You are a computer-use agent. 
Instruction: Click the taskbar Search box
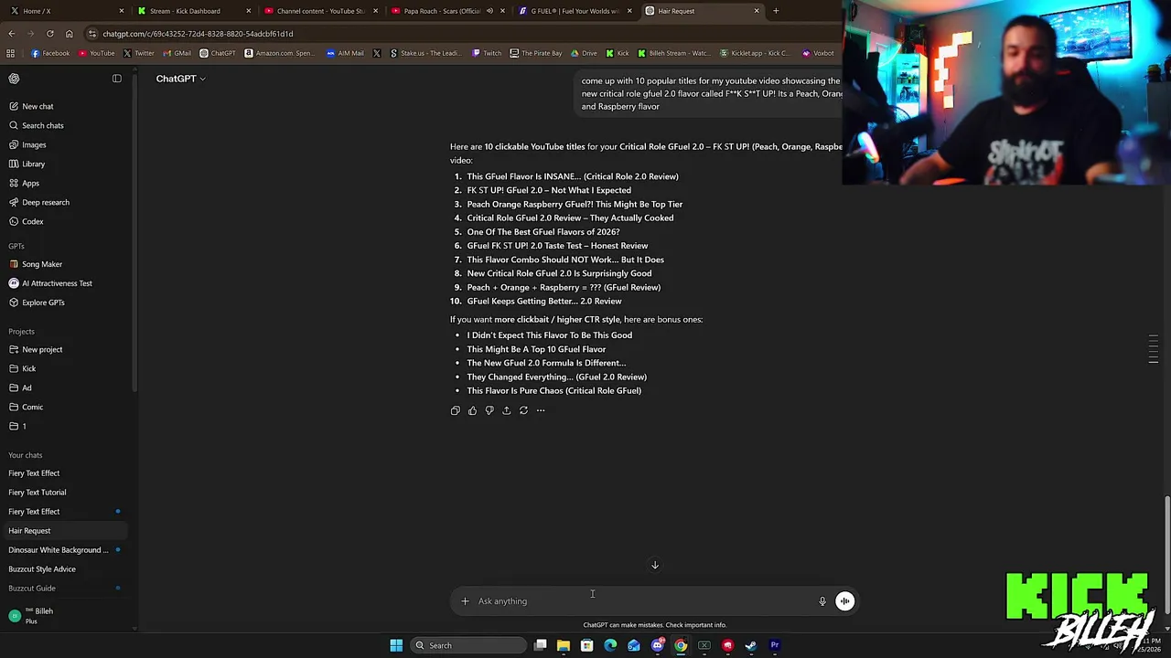(468, 645)
